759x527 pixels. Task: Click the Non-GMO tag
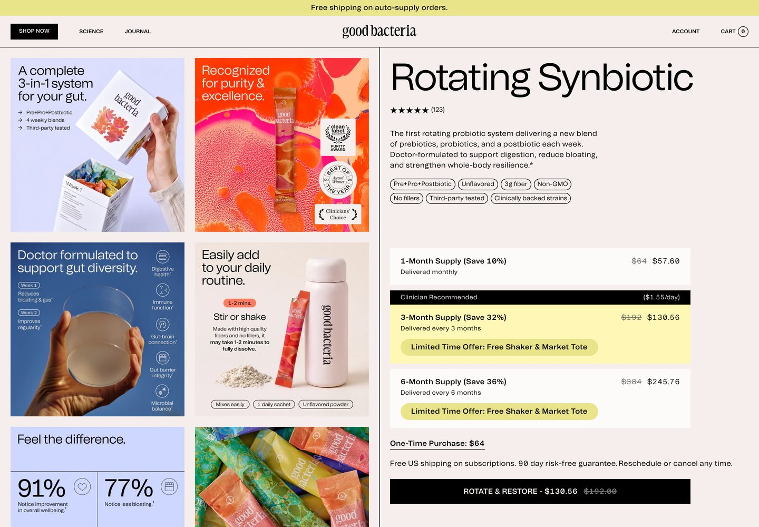pyautogui.click(x=552, y=184)
